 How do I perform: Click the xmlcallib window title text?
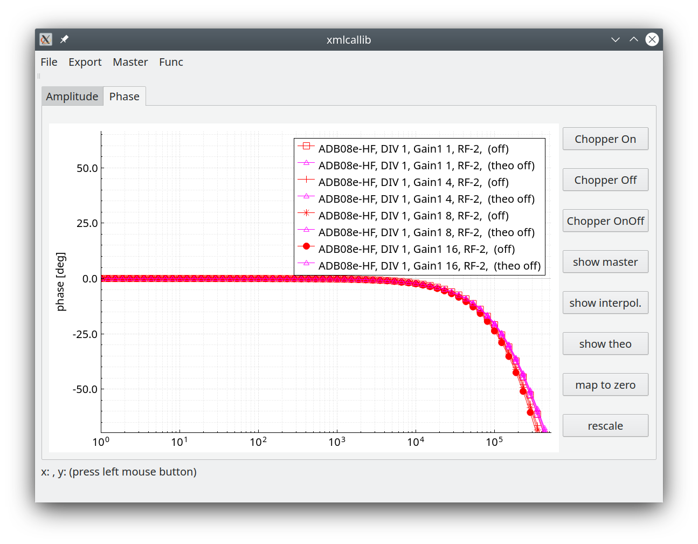point(349,40)
